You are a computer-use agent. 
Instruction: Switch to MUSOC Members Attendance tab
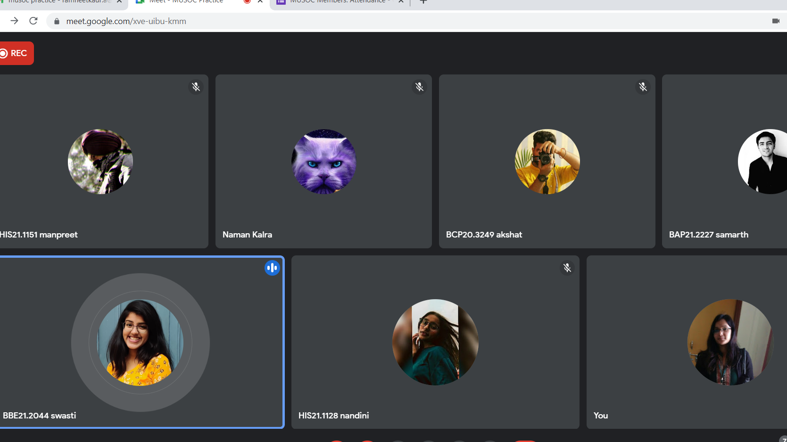337,2
